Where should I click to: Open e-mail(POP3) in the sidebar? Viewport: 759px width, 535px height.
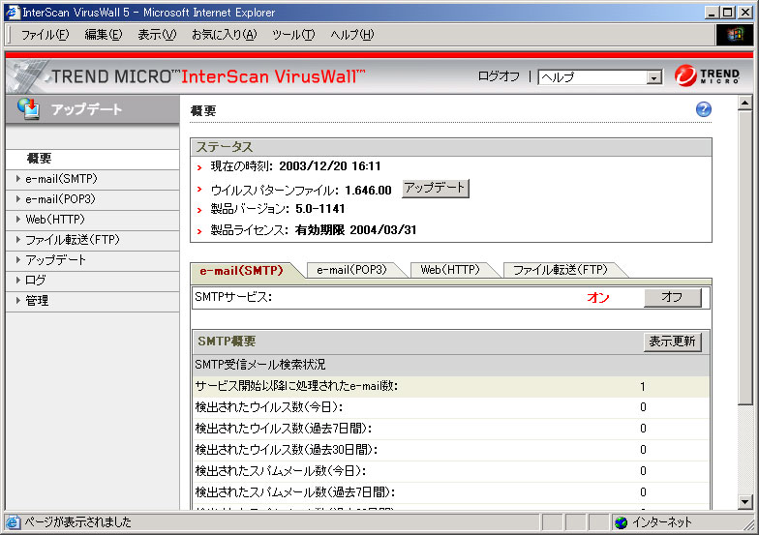pyautogui.click(x=60, y=199)
